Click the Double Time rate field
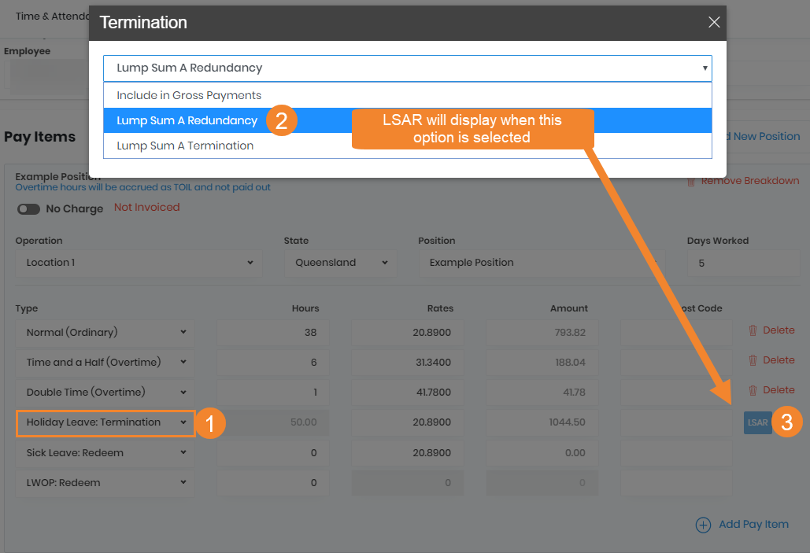The width and height of the screenshot is (810, 553). click(407, 393)
